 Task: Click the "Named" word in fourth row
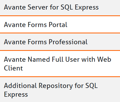(x=39, y=59)
